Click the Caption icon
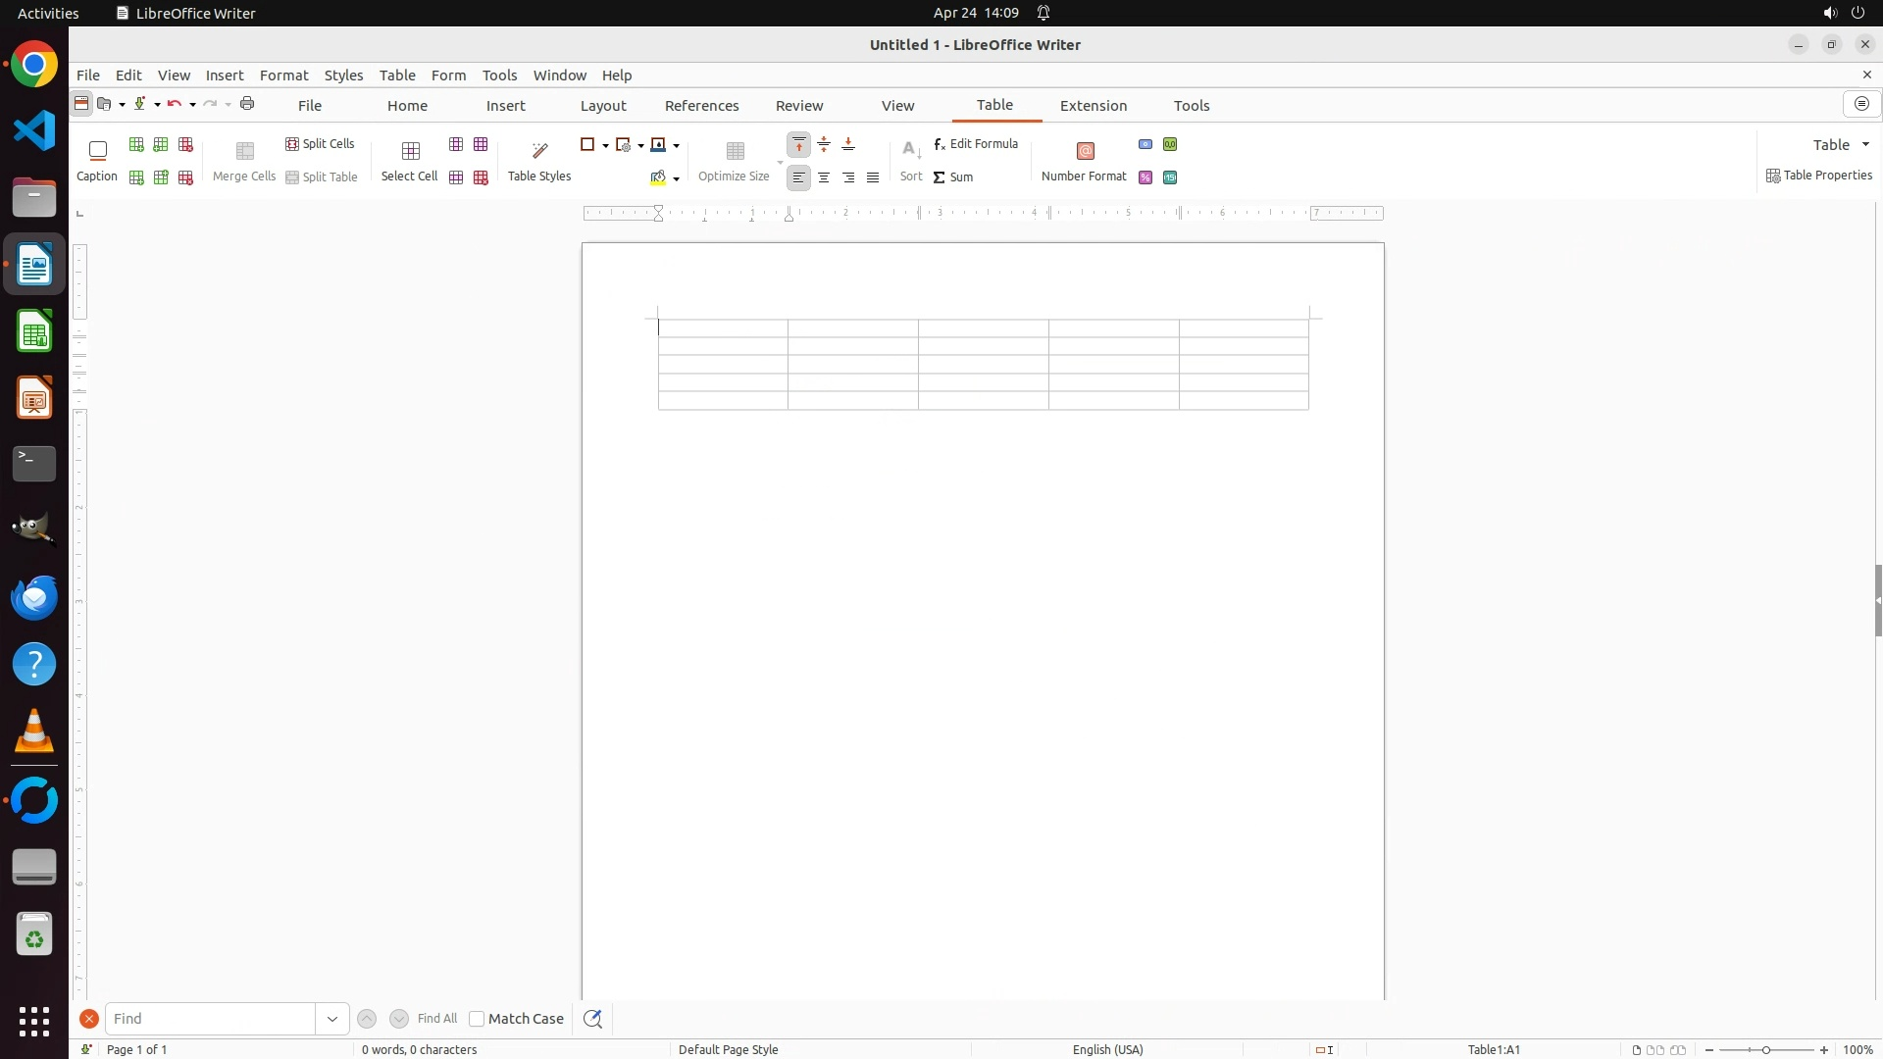The height and width of the screenshot is (1059, 1883). coord(97,151)
